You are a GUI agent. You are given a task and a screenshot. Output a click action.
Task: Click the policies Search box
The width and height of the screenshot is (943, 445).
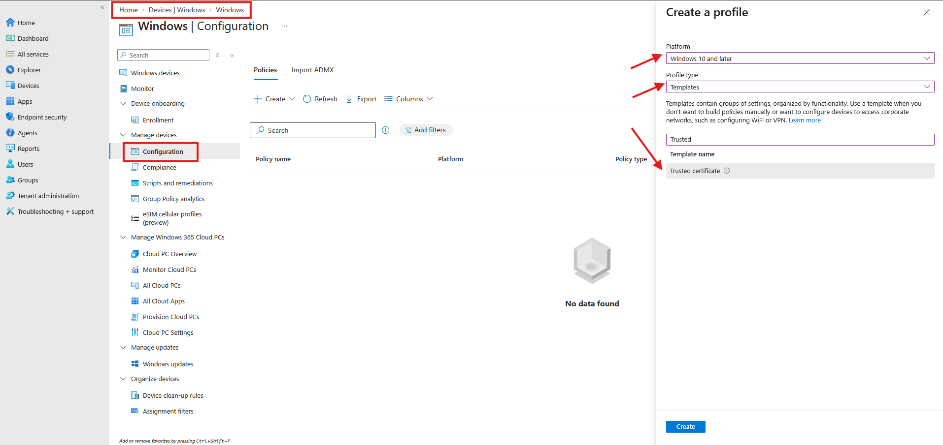pyautogui.click(x=313, y=130)
